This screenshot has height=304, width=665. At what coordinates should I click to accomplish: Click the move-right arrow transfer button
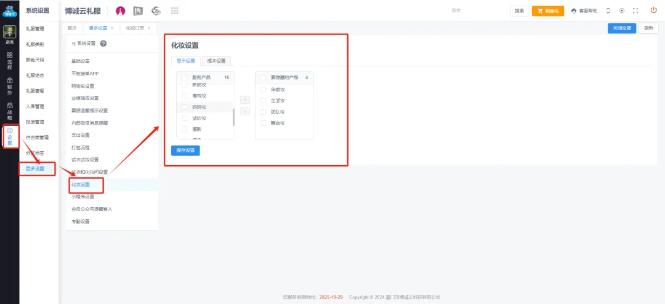(x=244, y=111)
